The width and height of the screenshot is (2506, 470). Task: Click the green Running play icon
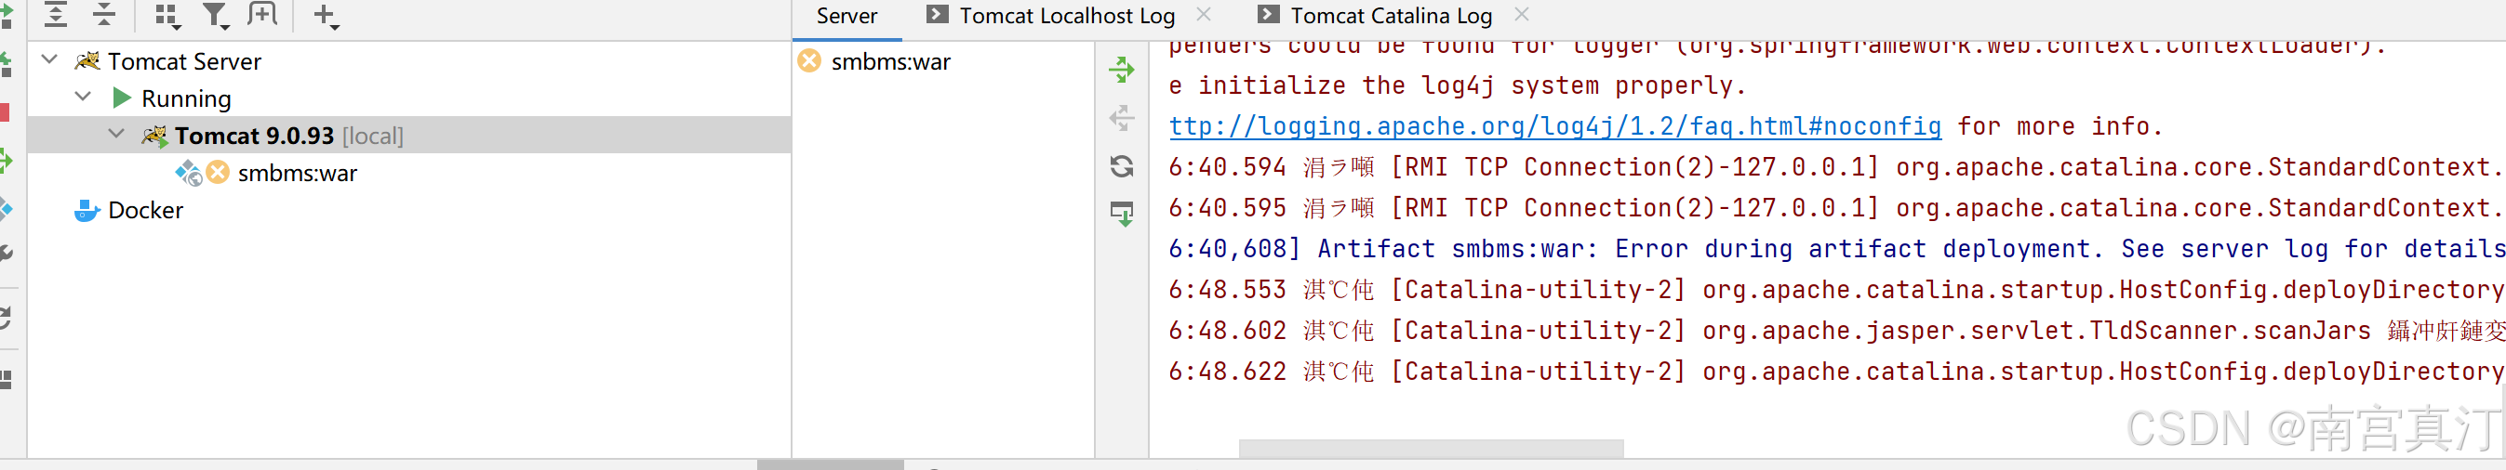[122, 98]
